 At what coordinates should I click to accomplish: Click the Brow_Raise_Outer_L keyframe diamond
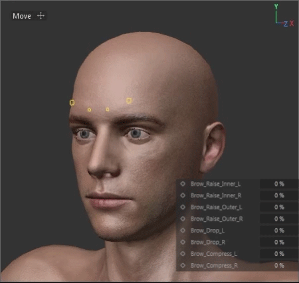pyautogui.click(x=183, y=207)
